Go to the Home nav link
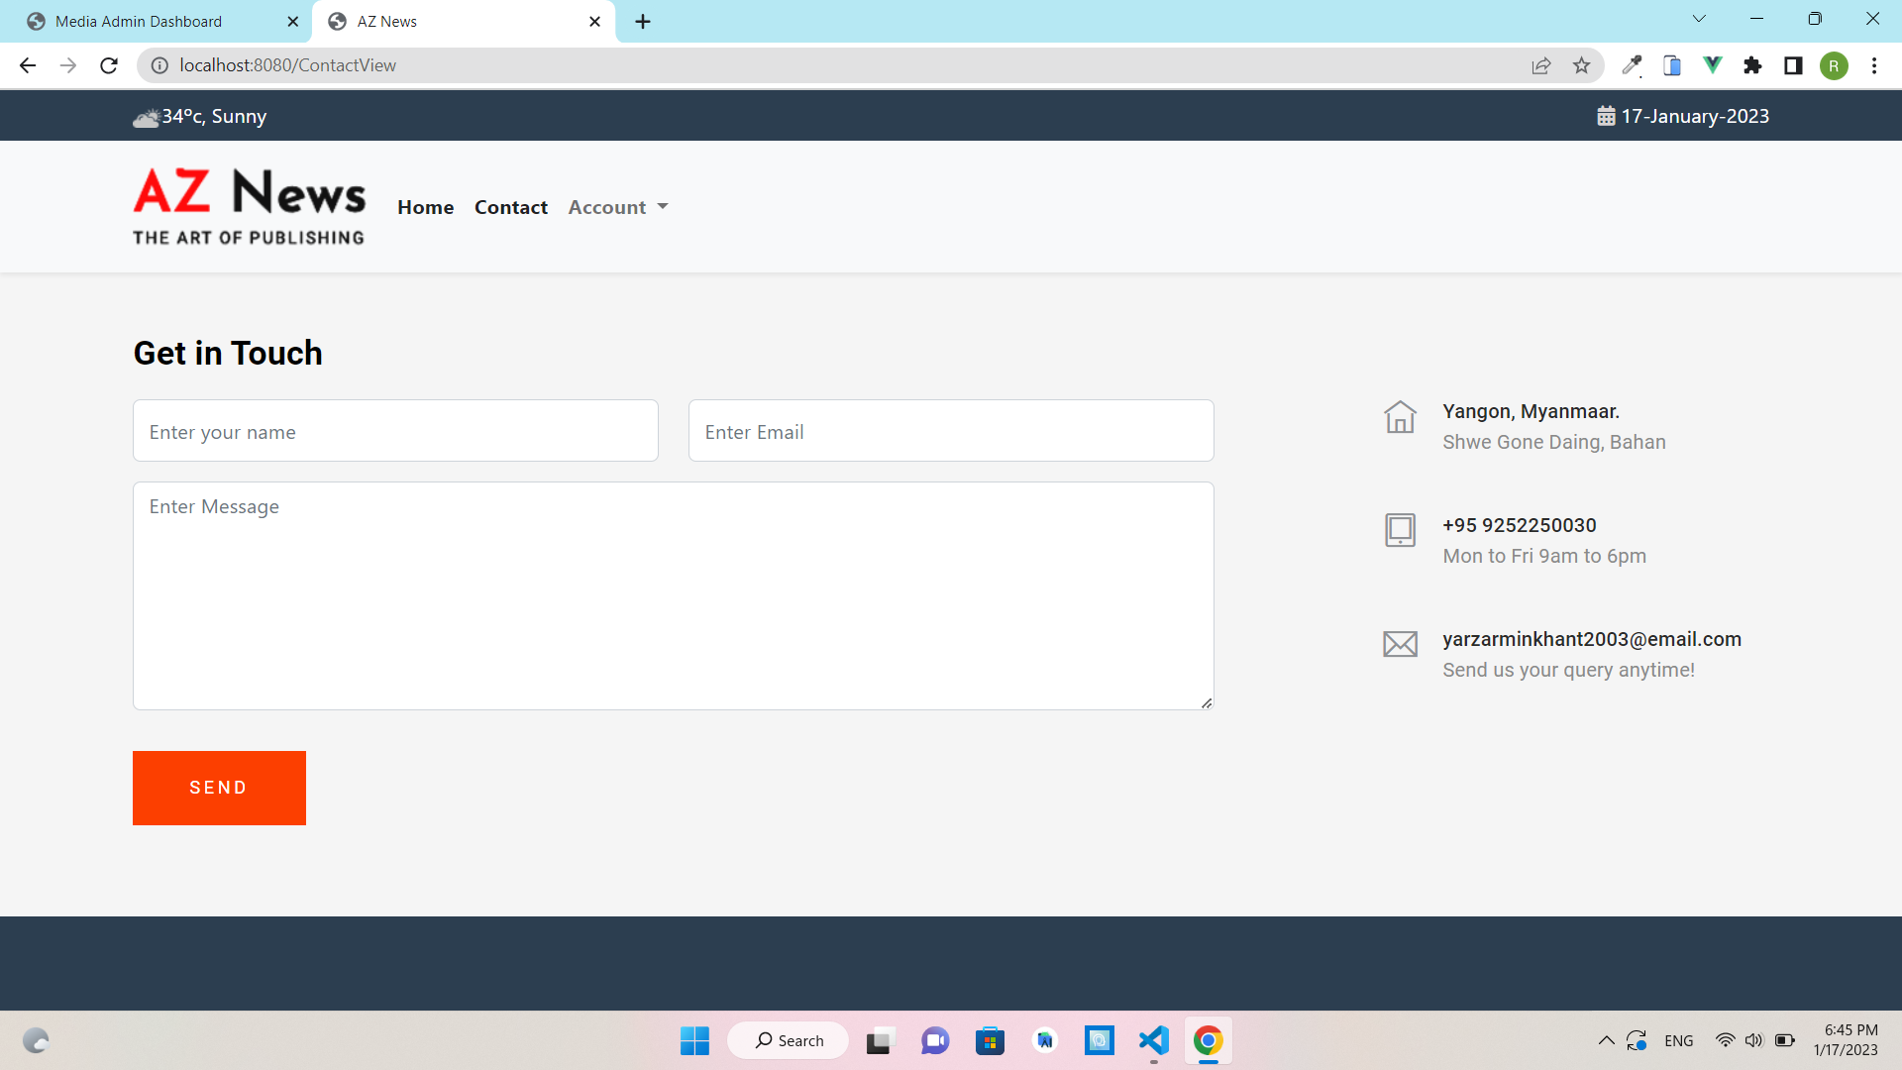The width and height of the screenshot is (1902, 1070). [x=425, y=207]
